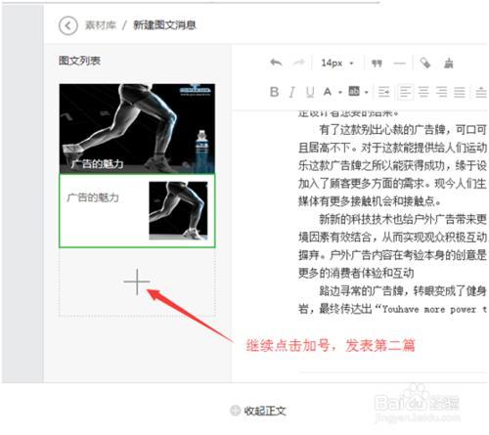The width and height of the screenshot is (489, 435).
Task: Undo the last edit
Action: [276, 63]
